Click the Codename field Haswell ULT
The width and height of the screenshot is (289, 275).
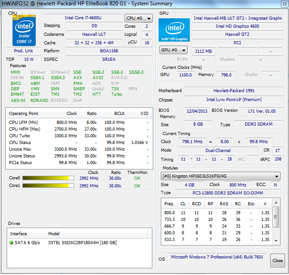(94, 34)
